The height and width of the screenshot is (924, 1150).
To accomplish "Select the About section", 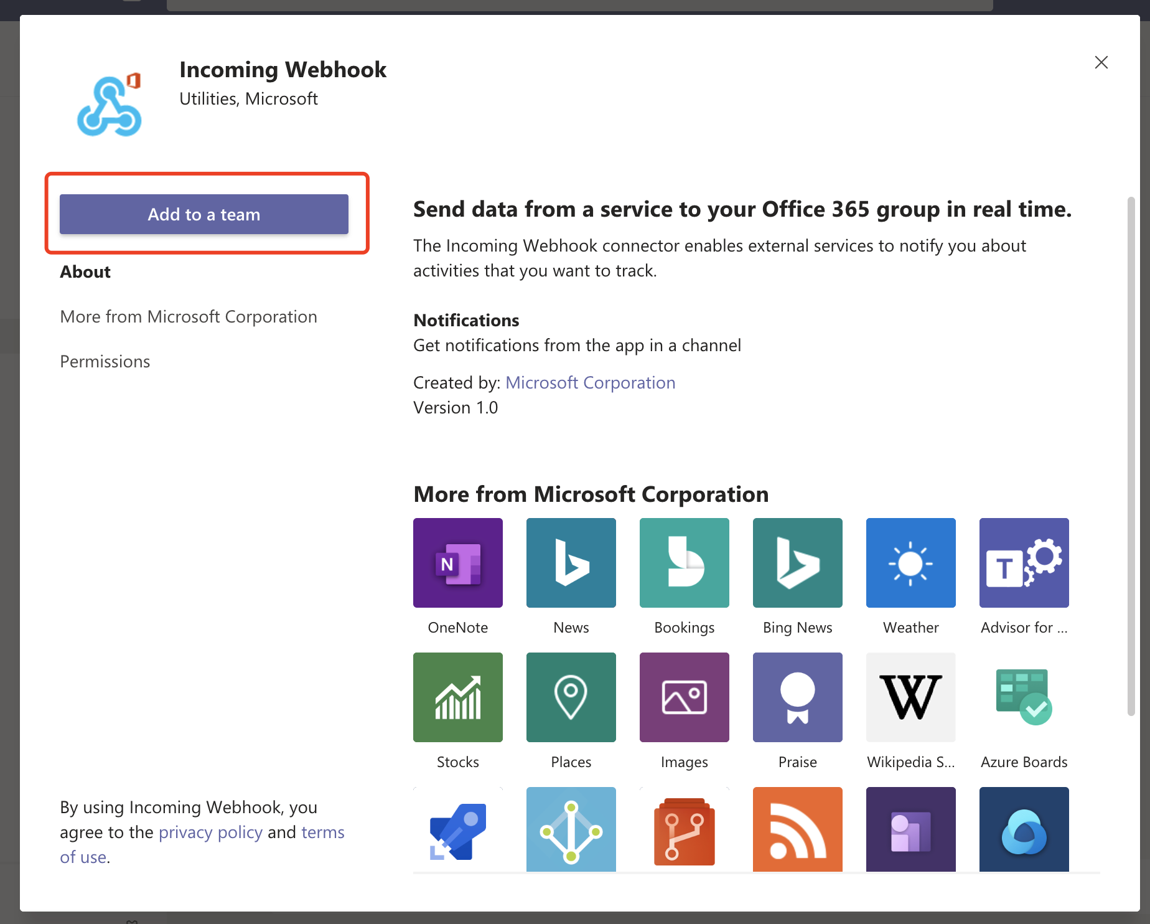I will coord(85,272).
